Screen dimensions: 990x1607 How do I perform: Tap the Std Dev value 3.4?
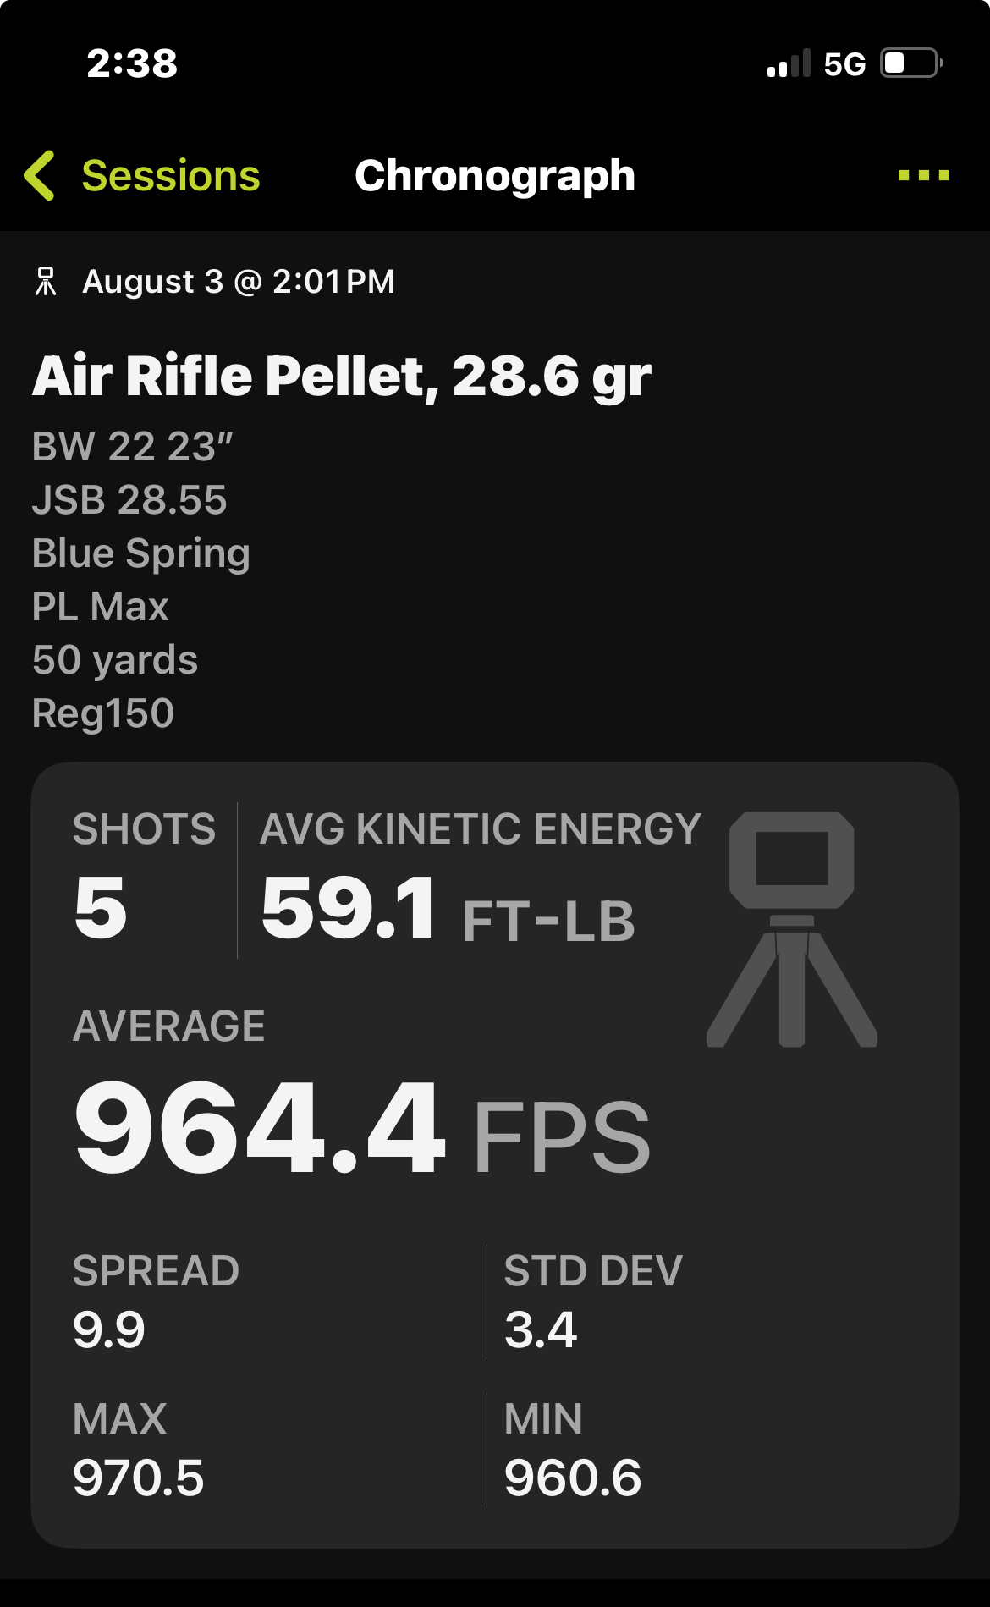541,1330
